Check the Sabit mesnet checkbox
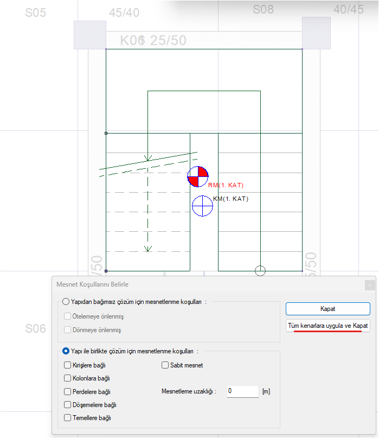This screenshot has height=438, width=379. point(165,365)
